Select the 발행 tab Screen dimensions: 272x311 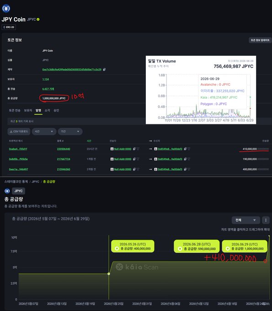(x=38, y=111)
